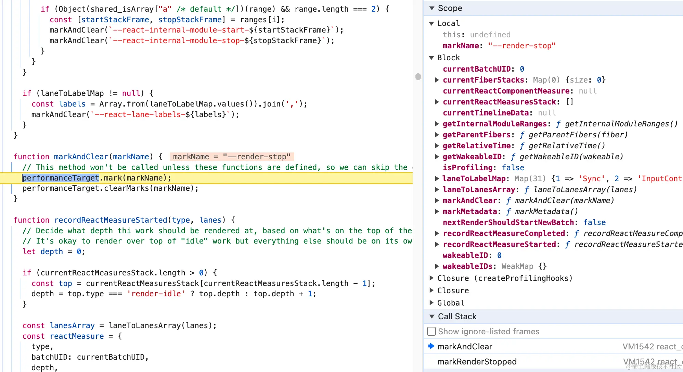This screenshot has width=683, height=372.
Task: Click the highlighted performanceTarget token
Action: [x=61, y=178]
